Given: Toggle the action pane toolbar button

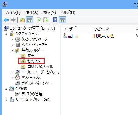Looking at the screenshot, I should pos(63,20).
